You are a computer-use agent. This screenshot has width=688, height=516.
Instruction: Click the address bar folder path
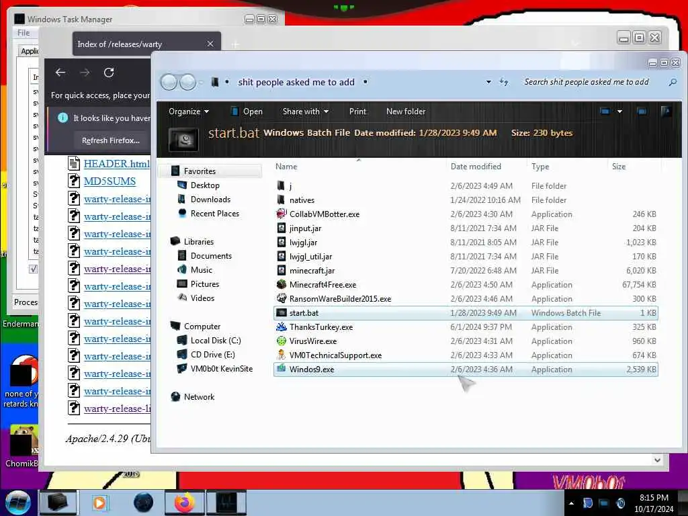point(296,82)
